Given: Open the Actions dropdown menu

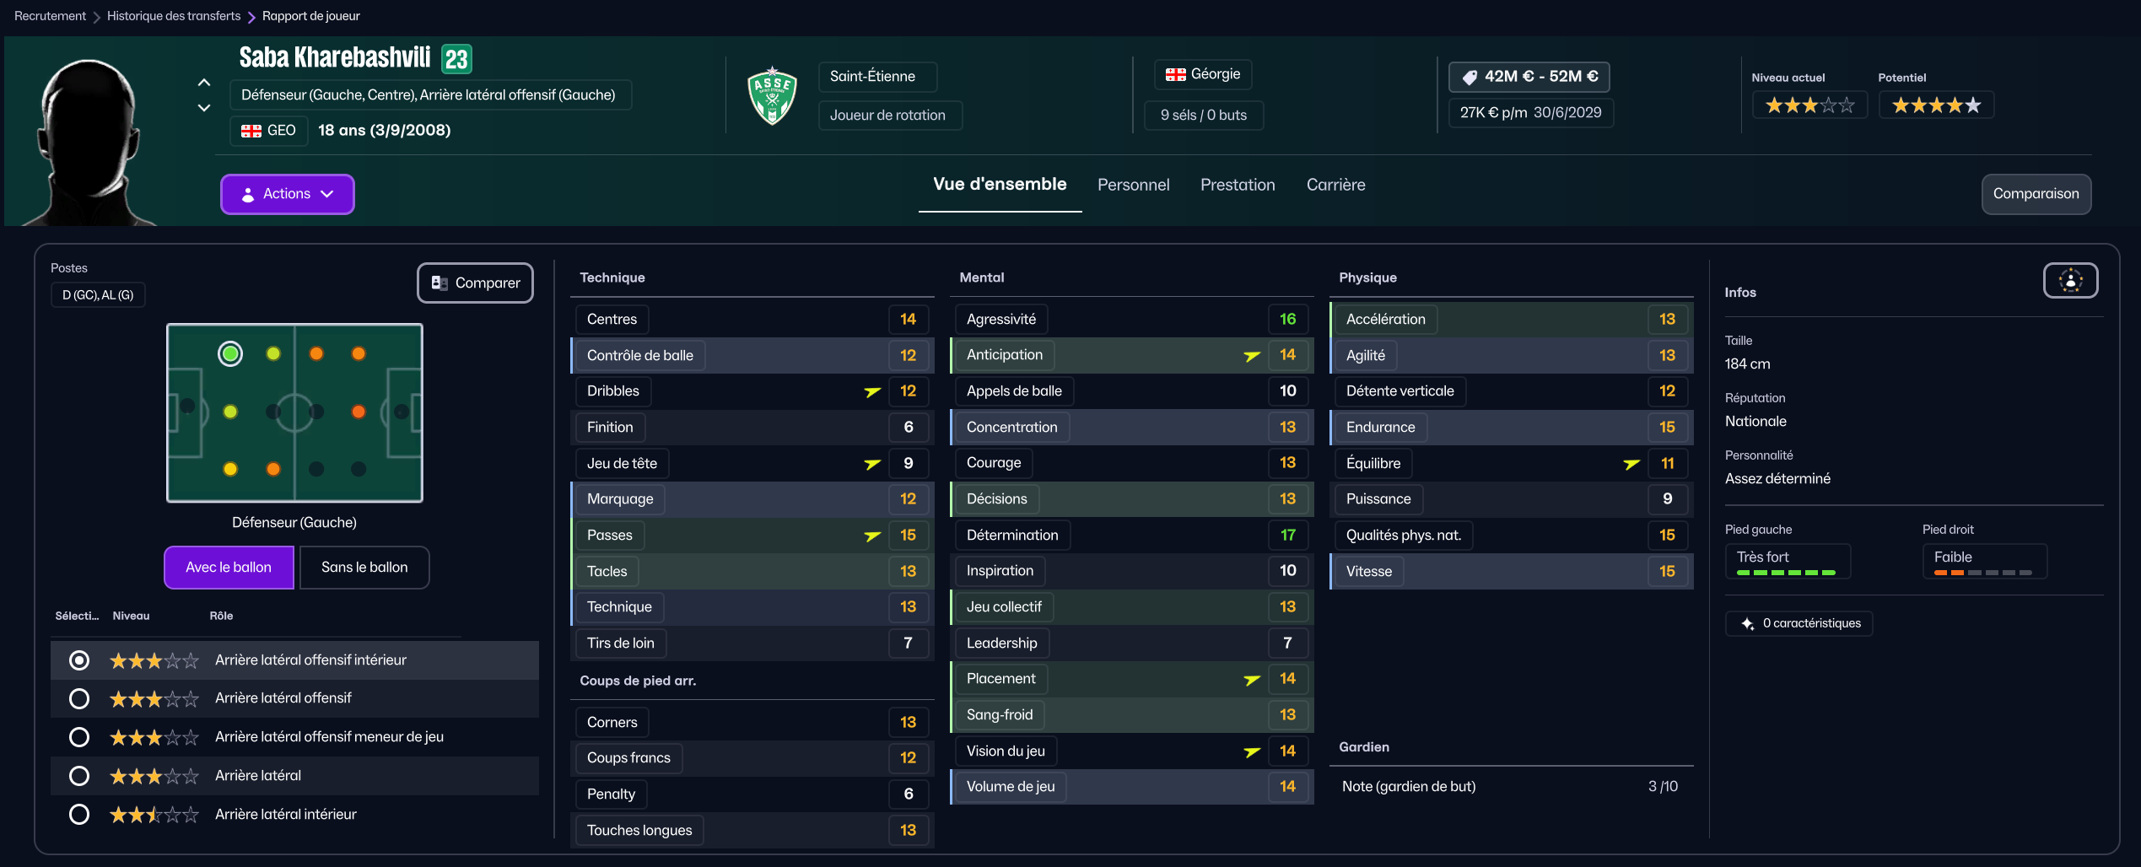Looking at the screenshot, I should tap(287, 194).
